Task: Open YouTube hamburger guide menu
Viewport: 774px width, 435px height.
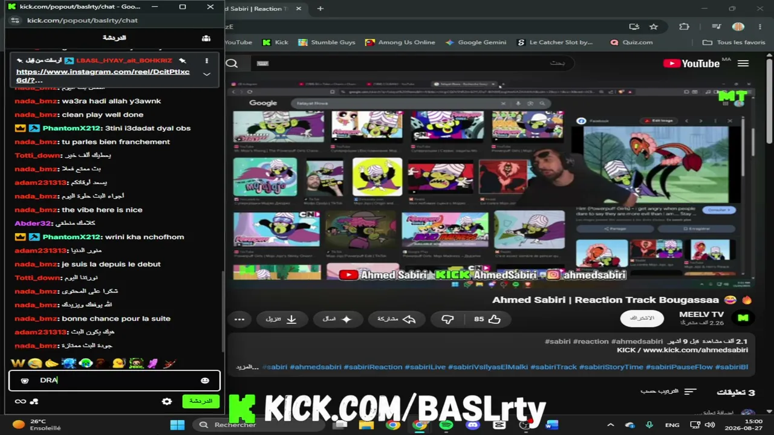Action: tap(743, 63)
